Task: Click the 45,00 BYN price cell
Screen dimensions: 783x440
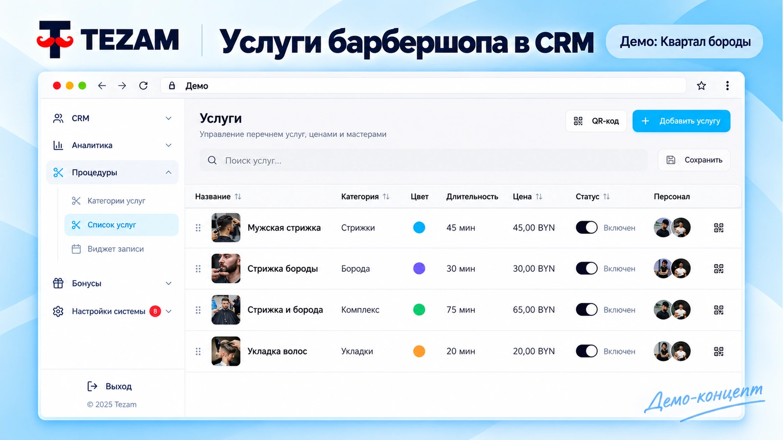Action: (x=533, y=228)
